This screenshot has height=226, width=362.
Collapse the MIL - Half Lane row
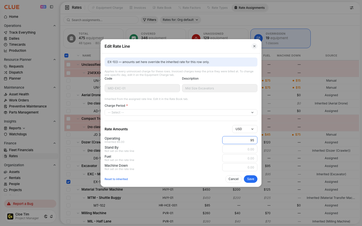click(84, 221)
